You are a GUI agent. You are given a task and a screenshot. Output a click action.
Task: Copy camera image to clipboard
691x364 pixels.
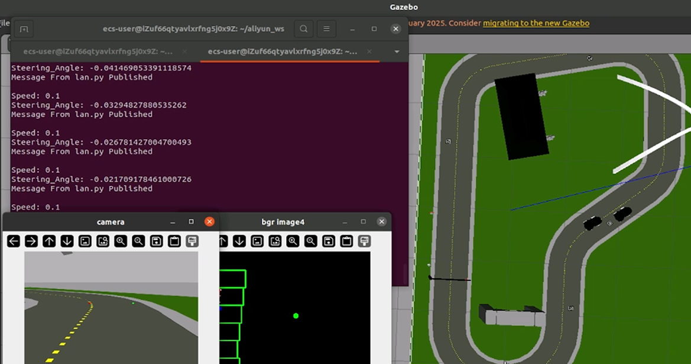pyautogui.click(x=174, y=241)
